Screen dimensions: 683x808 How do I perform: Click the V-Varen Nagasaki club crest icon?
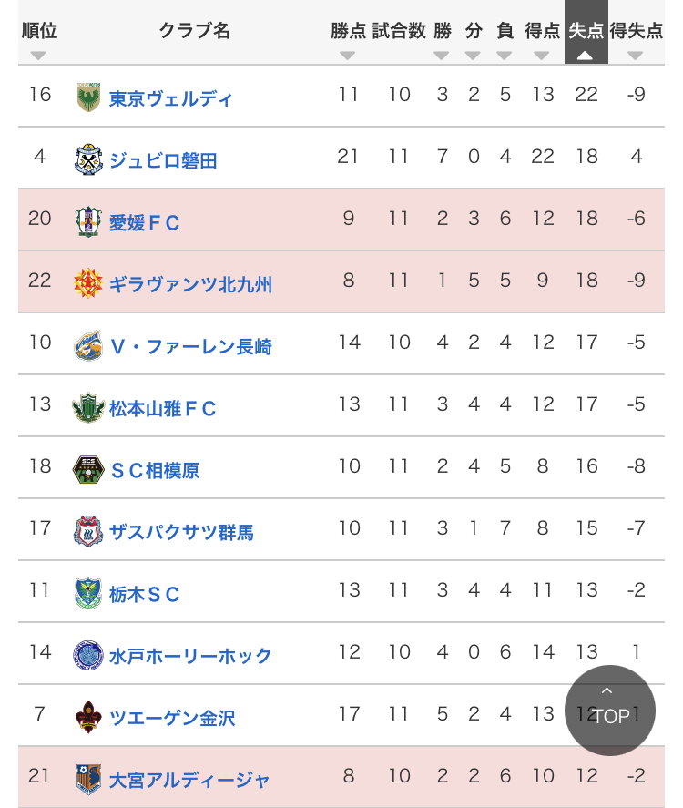88,345
